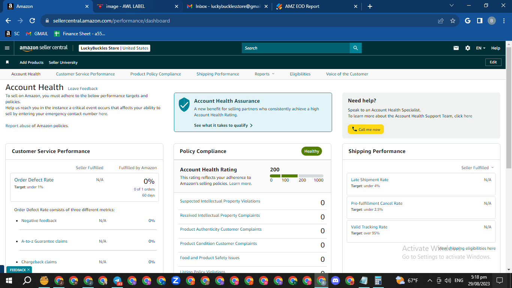Switch to the image - AWL LABEL browser tab
This screenshot has height=288, width=512.
[137, 6]
